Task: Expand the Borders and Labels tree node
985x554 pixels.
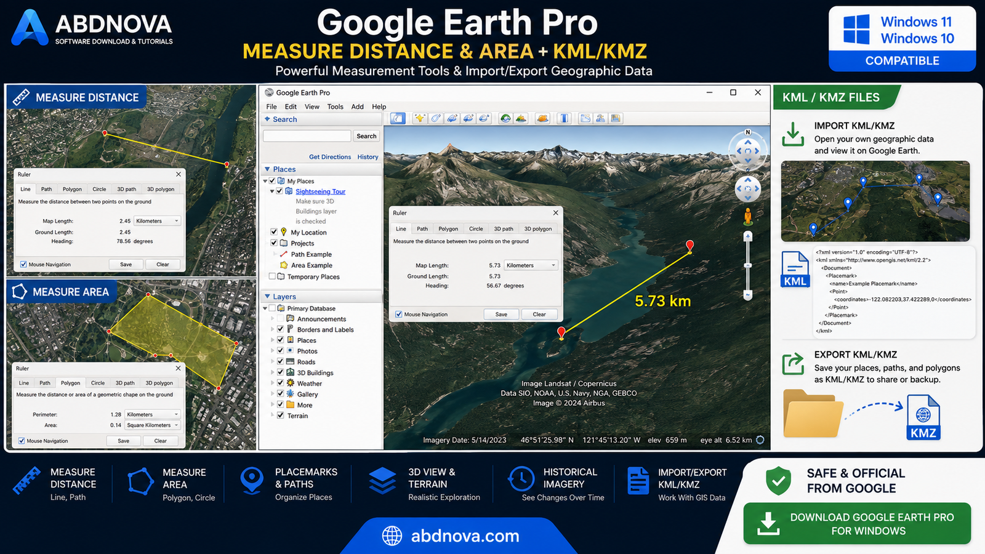Action: point(273,329)
